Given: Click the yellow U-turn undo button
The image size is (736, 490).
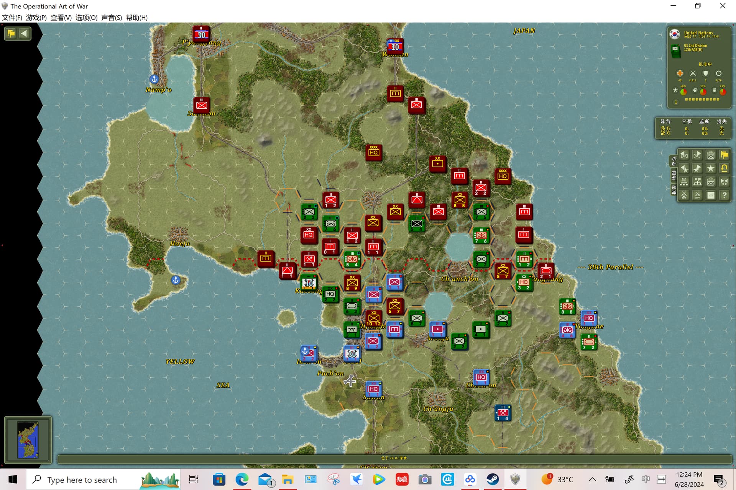Looking at the screenshot, I should 724,168.
